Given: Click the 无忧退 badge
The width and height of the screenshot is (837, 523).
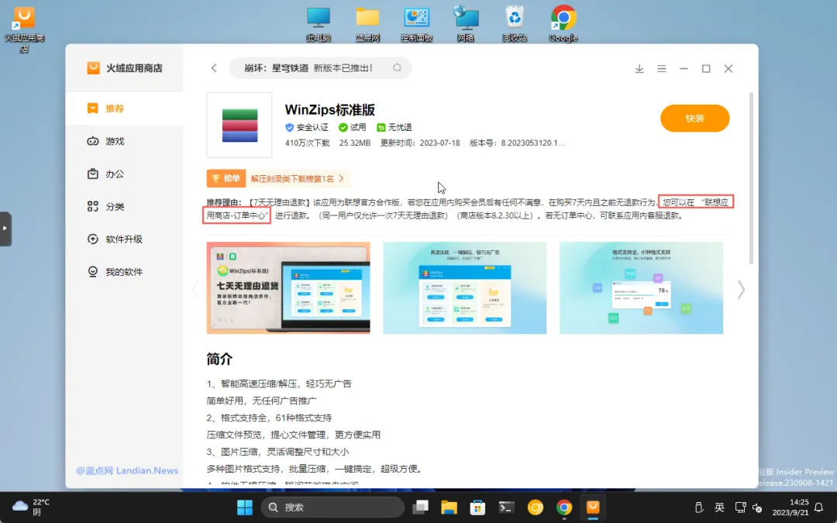Looking at the screenshot, I should point(394,127).
